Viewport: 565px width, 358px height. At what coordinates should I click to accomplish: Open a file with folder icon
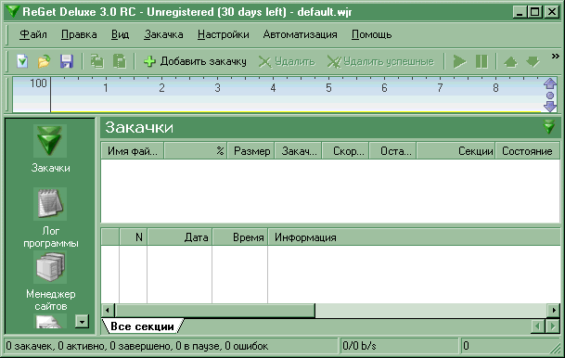click(x=44, y=61)
